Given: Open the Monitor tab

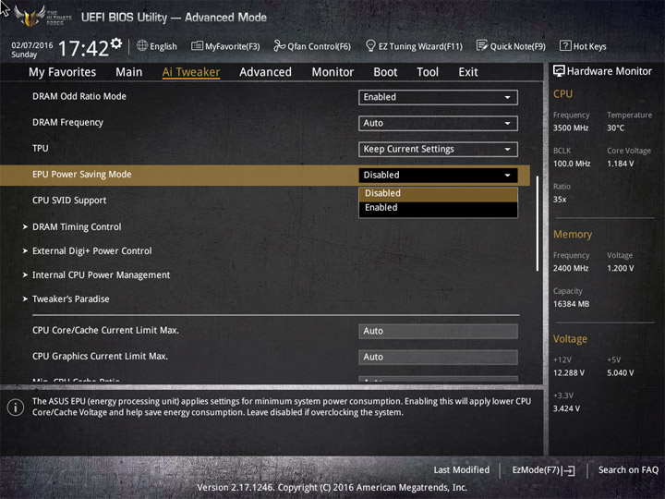Looking at the screenshot, I should pos(332,72).
